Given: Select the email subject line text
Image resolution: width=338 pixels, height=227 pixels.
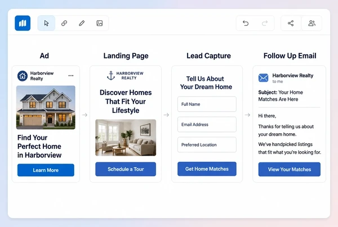Looking at the screenshot, I should pyautogui.click(x=281, y=96).
